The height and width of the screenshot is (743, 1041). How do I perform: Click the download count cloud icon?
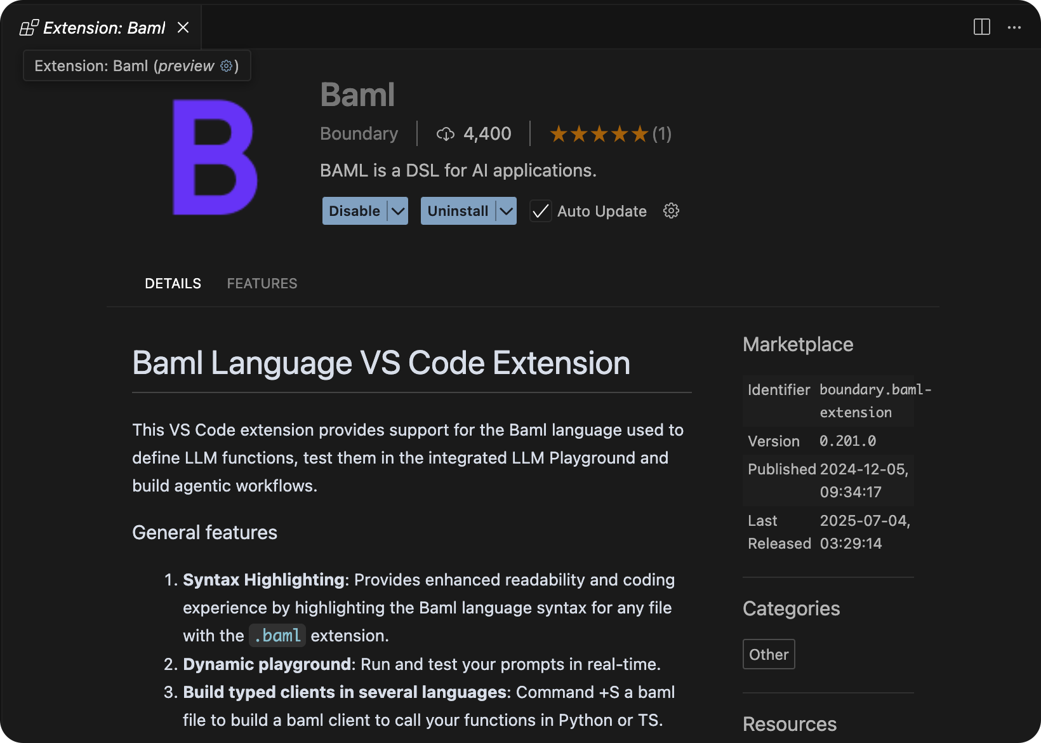coord(446,134)
